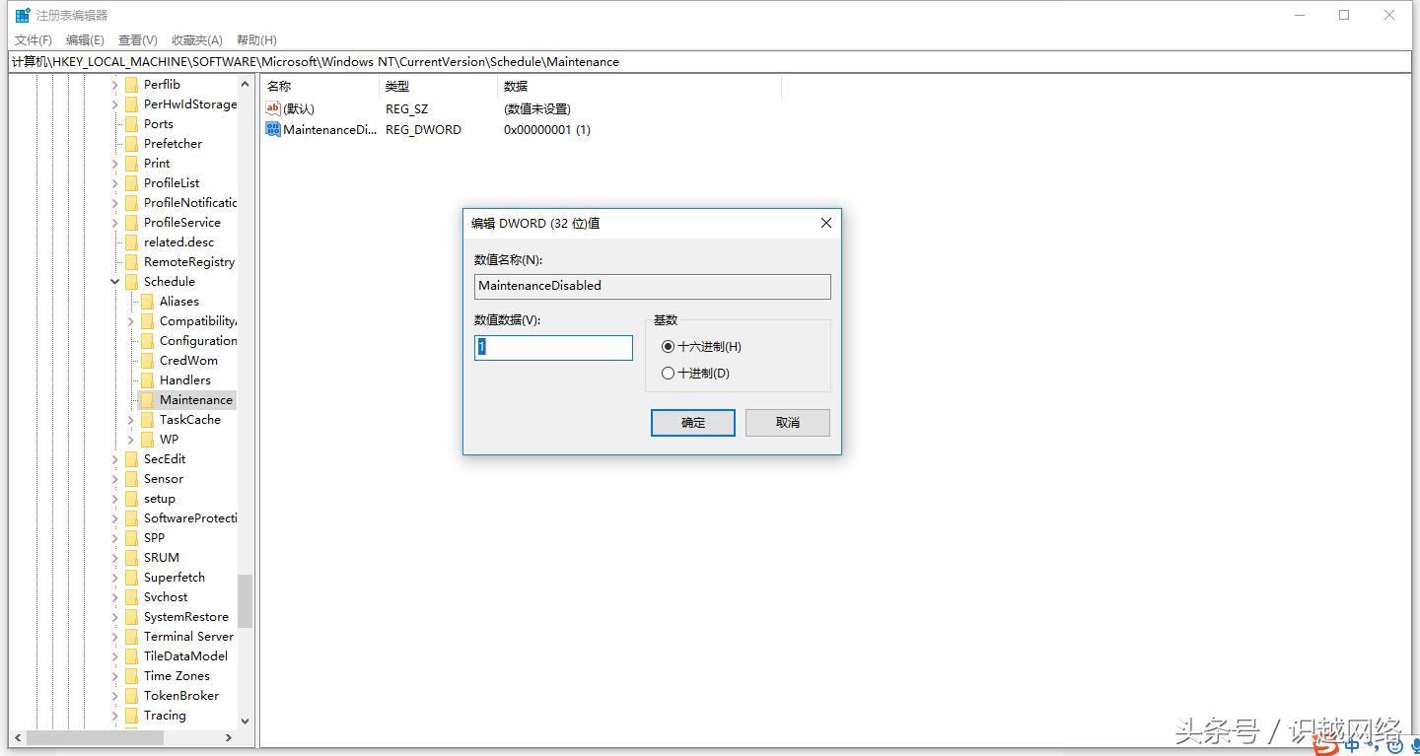Select the 十六进制(H) radio button

tap(669, 346)
